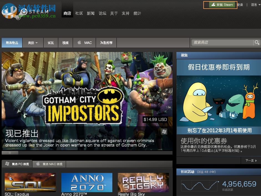This screenshot has width=261, height=196.
Task: Click the magnifier search icon
Action: coord(257,43)
